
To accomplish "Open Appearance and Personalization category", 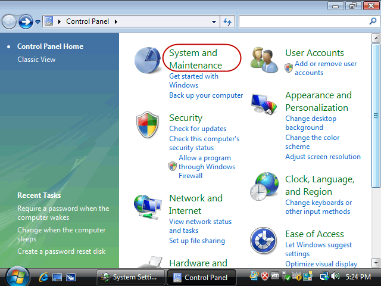I will pyautogui.click(x=318, y=101).
